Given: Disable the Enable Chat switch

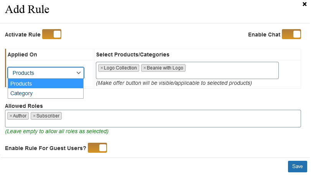Looking at the screenshot, I should [x=291, y=35].
